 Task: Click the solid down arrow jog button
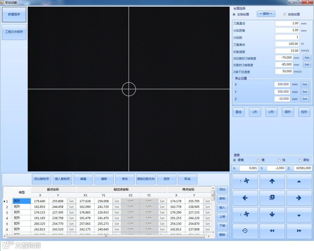click(x=272, y=215)
